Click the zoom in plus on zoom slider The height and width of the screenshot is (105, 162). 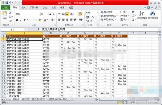157,103
